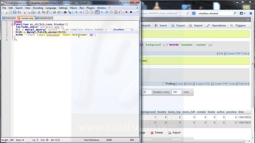Click the Stop Recording black square icon

pos(131,12)
